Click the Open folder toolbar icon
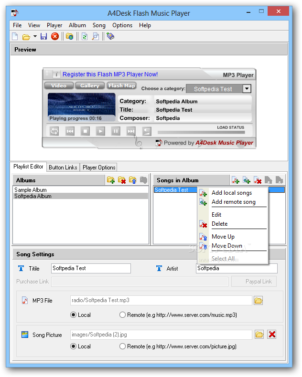 pos(26,37)
